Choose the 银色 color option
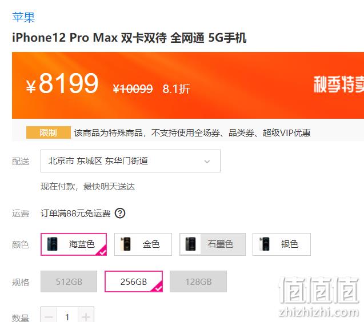This screenshot has height=322, width=364. click(282, 244)
